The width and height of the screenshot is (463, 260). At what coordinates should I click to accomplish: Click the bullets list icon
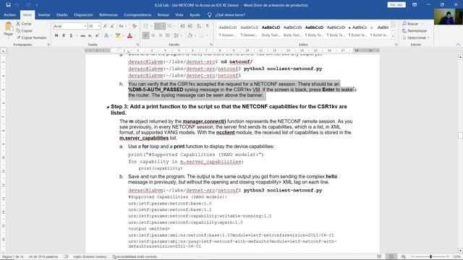point(146,26)
